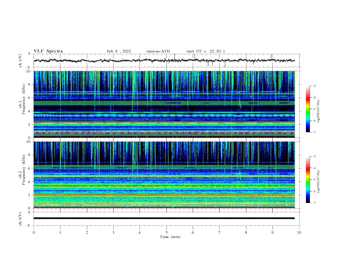
Task: Click the time axis tick label "8"
Action: coord(246,232)
